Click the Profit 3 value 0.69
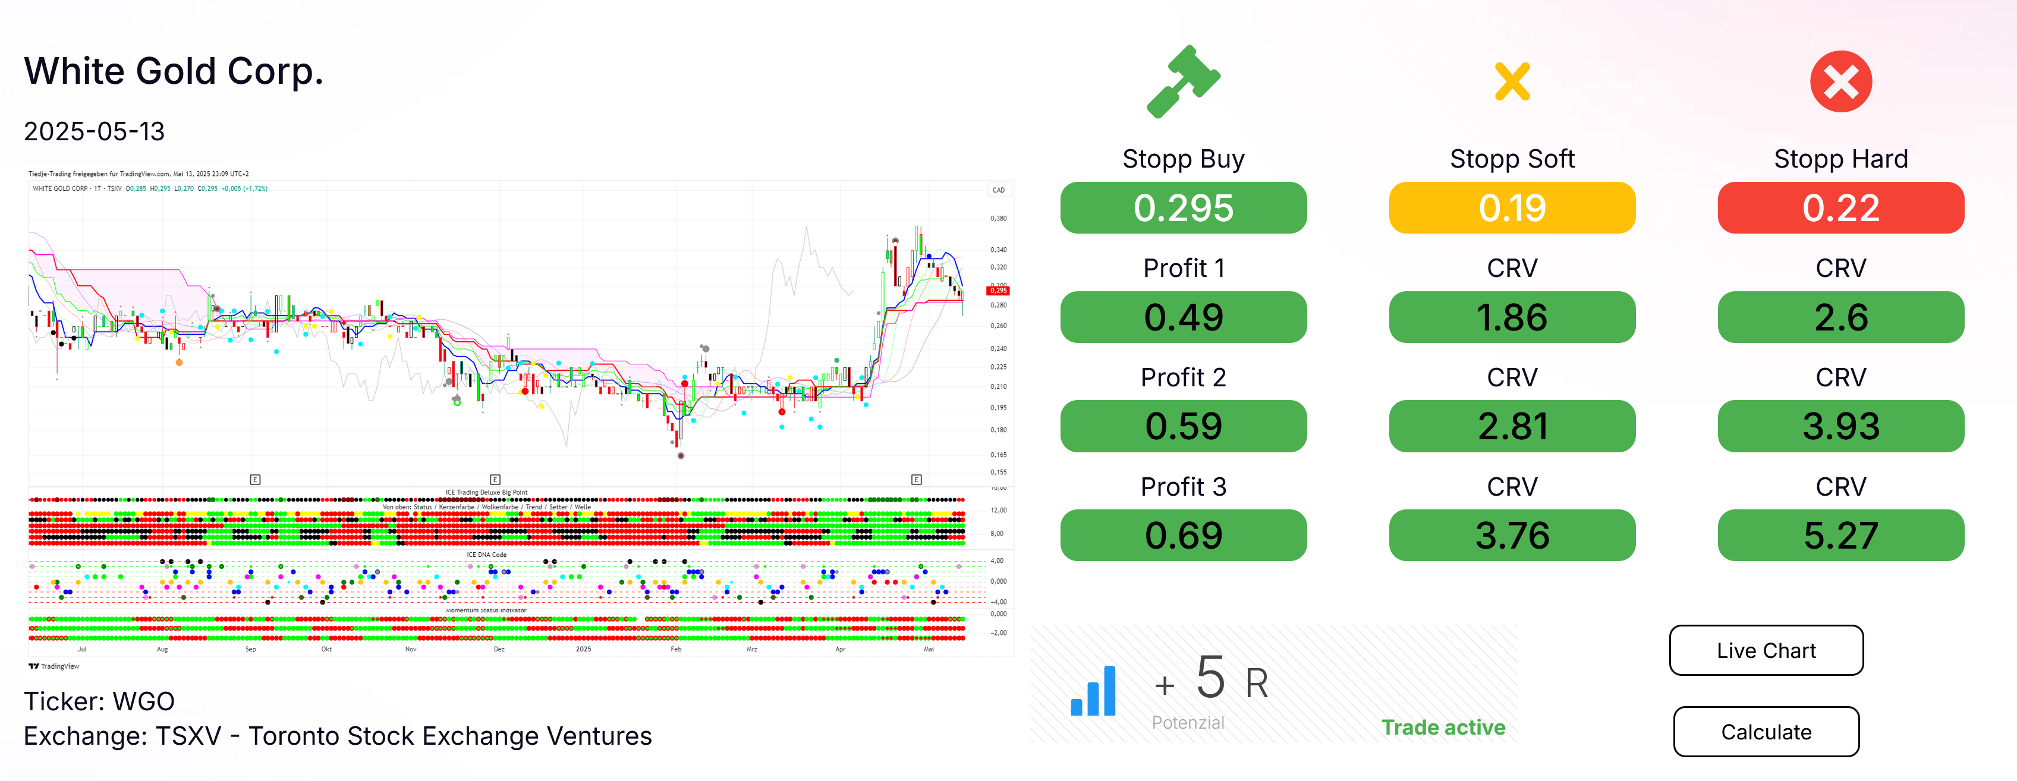Screen dimensions: 2017x781 [x=1183, y=536]
